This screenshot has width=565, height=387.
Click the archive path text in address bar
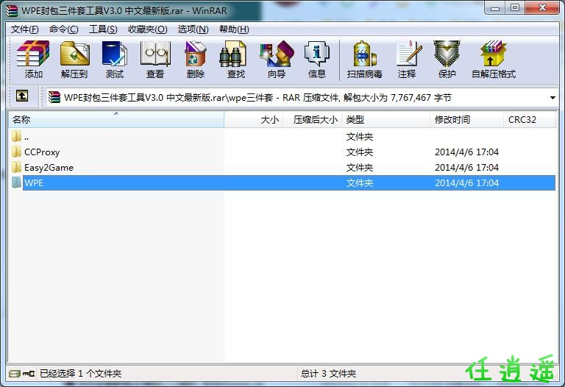(257, 98)
